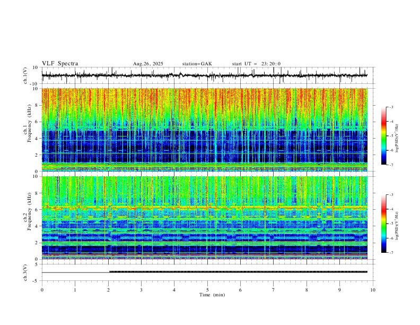Click the "8" kHz tick on ch.2 spectrogram axis

[x=37, y=193]
